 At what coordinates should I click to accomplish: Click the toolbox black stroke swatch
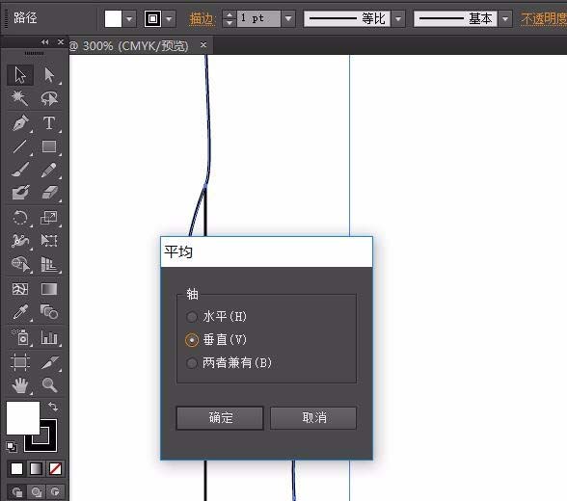(x=48, y=443)
